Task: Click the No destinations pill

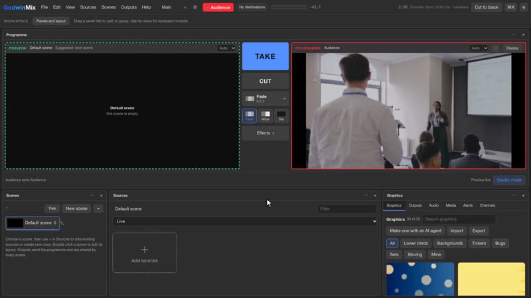Action: coord(252,7)
